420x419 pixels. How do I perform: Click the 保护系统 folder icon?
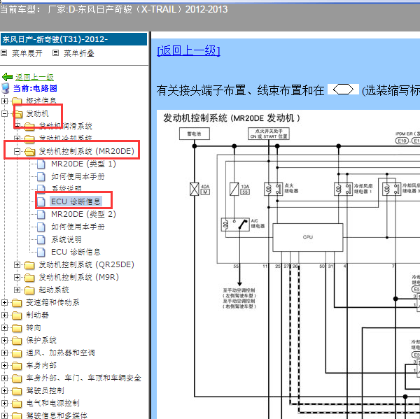17,341
